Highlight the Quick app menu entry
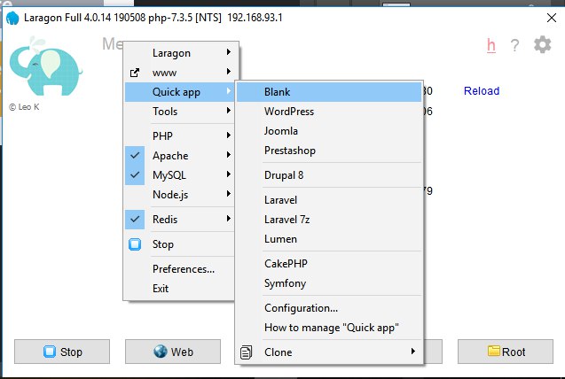This screenshot has width=565, height=379. click(179, 92)
